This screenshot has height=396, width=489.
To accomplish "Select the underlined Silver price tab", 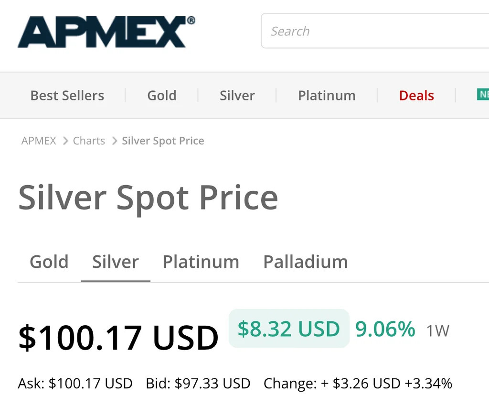I will 116,262.
